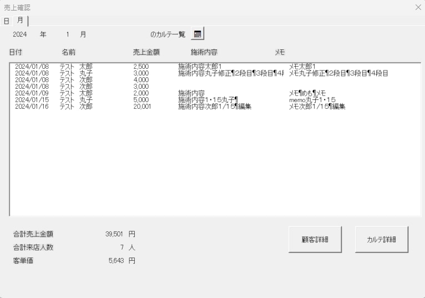
Task: Open カルテ詳細 button
Action: 381,239
